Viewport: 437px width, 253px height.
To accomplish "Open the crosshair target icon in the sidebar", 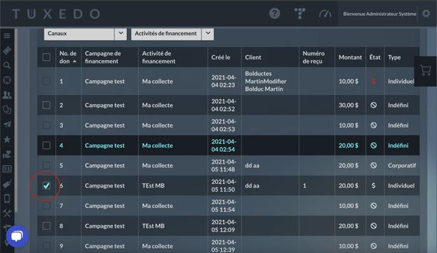I will 7,80.
